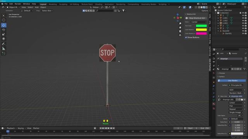The image size is (248, 139).
Task: Hide object 1.001 with eye icon
Action: coord(243,18)
